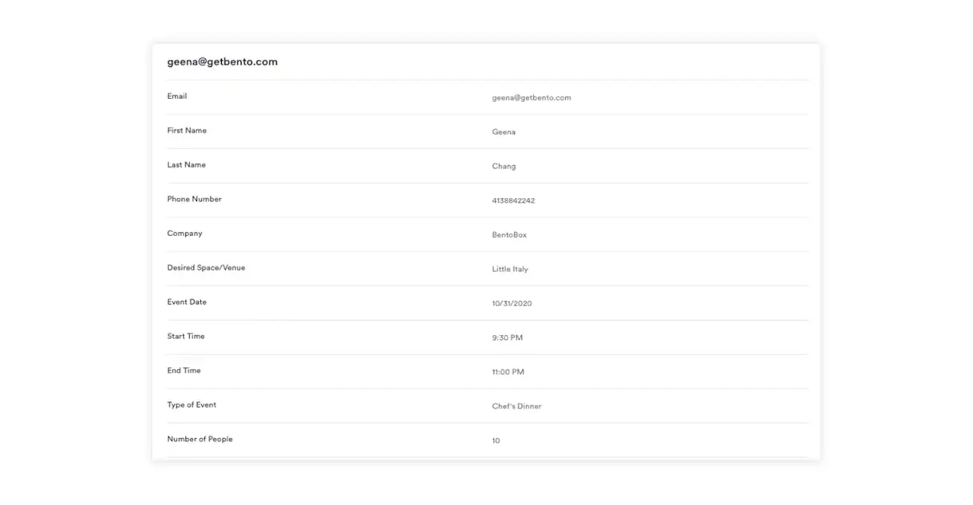Click the Email field label

click(x=176, y=96)
